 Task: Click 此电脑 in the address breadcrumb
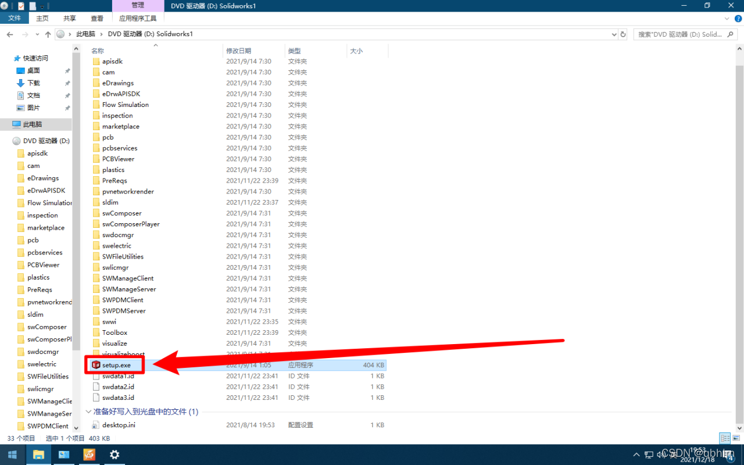(x=87, y=34)
